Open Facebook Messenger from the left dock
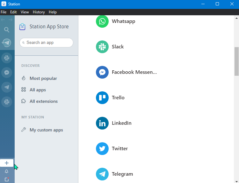The height and width of the screenshot is (183, 239). (7, 73)
